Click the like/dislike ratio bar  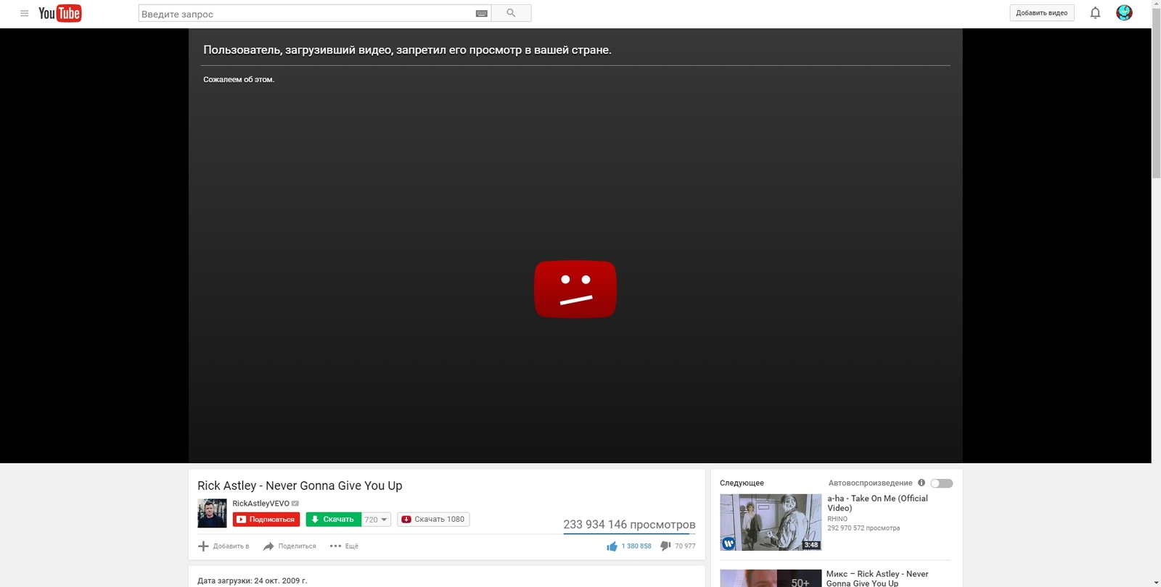(629, 534)
